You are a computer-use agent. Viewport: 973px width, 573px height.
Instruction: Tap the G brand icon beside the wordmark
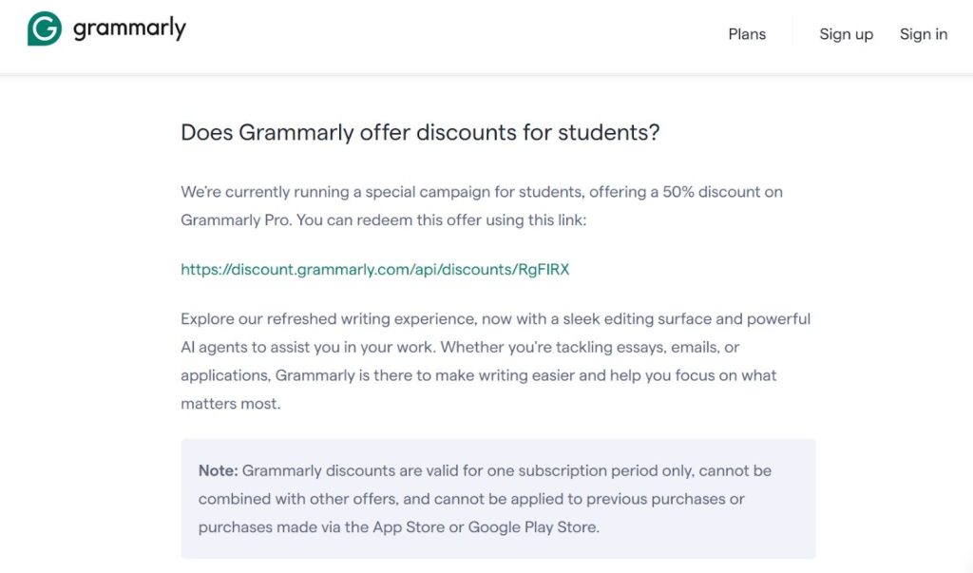coord(41,29)
